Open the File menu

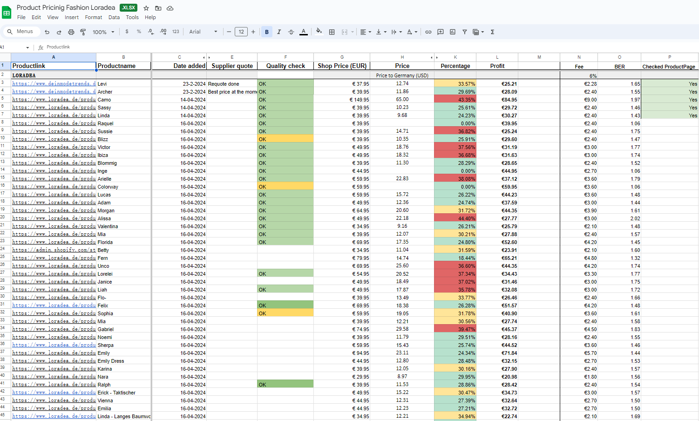21,17
